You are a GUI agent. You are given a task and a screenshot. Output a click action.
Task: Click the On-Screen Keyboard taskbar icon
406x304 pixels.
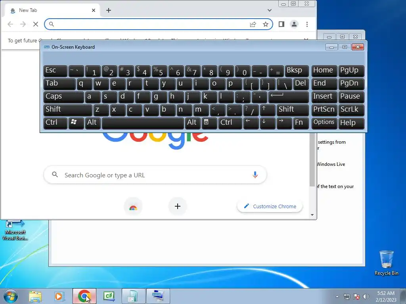[158, 296]
